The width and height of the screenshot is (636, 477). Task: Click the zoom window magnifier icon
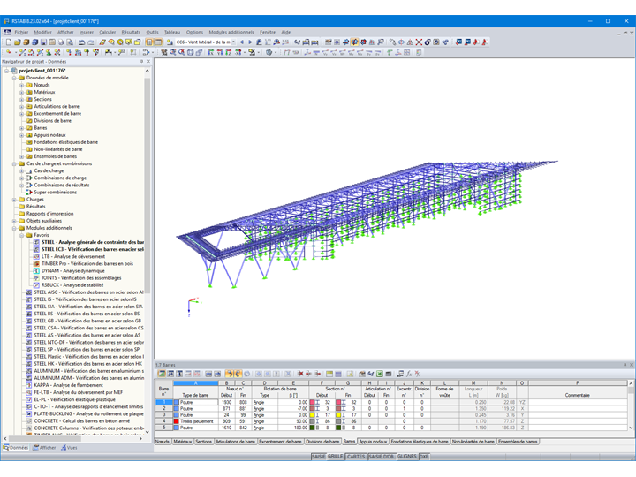click(173, 52)
